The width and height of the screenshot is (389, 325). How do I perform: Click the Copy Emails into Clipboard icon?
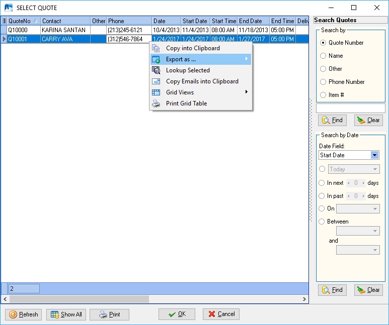(156, 82)
